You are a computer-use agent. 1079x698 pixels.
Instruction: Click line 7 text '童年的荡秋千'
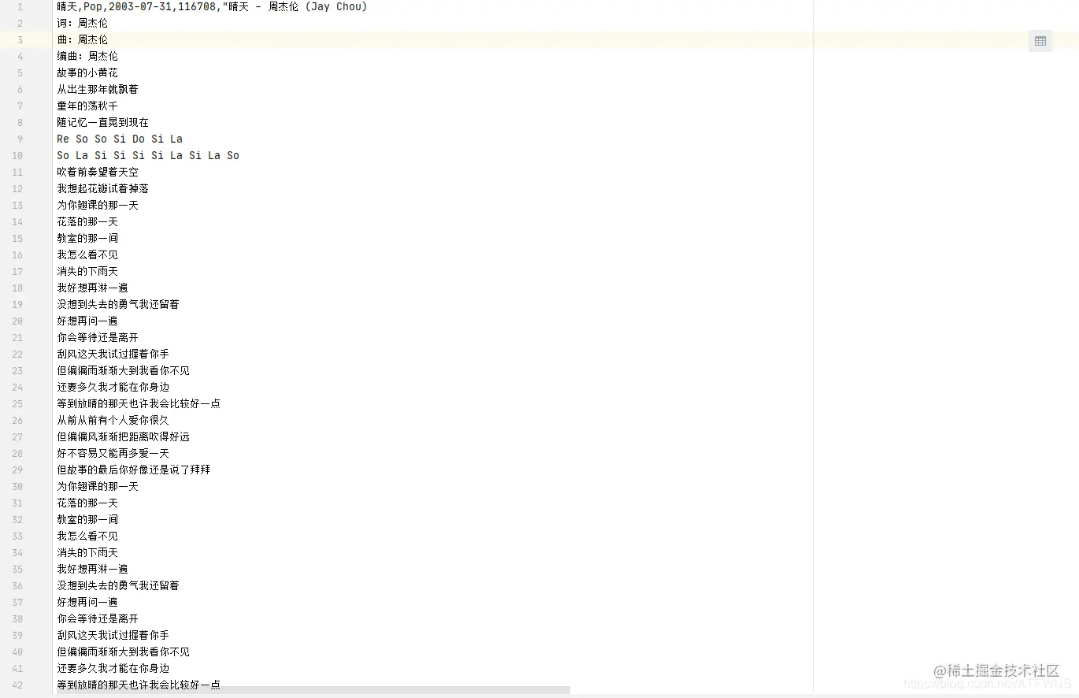point(87,106)
